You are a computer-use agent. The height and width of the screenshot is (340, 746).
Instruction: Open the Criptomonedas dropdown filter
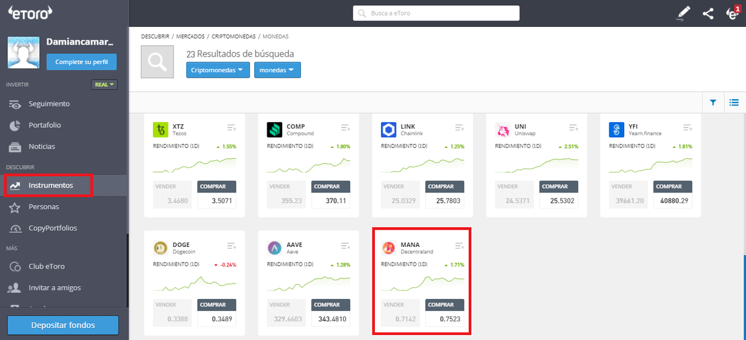(x=218, y=70)
